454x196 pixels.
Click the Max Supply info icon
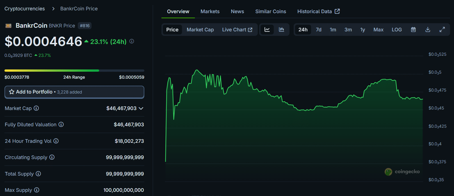36,190
